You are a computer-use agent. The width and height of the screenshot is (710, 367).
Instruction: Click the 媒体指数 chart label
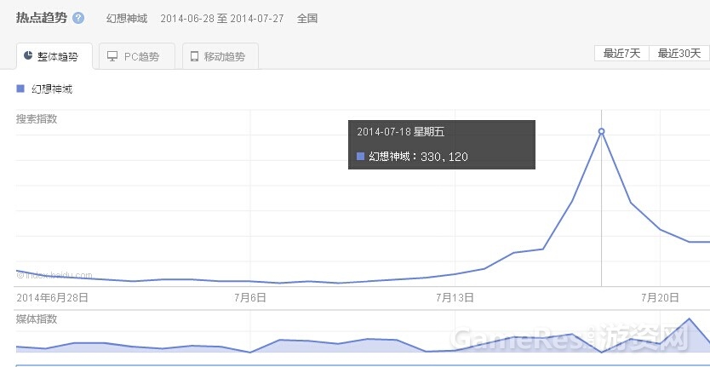click(37, 319)
